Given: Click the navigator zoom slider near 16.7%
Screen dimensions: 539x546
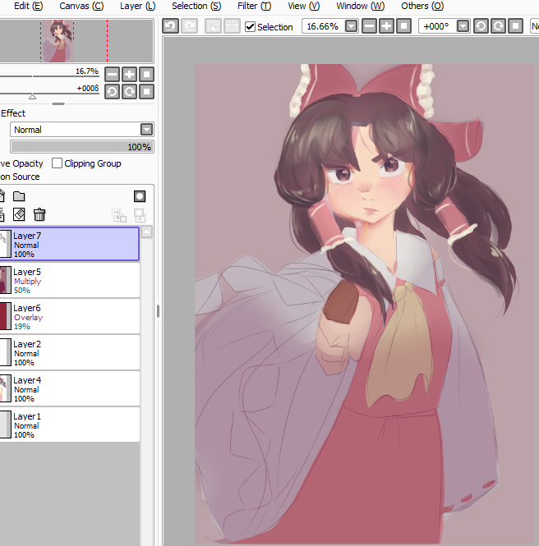Looking at the screenshot, I should 49,76.
